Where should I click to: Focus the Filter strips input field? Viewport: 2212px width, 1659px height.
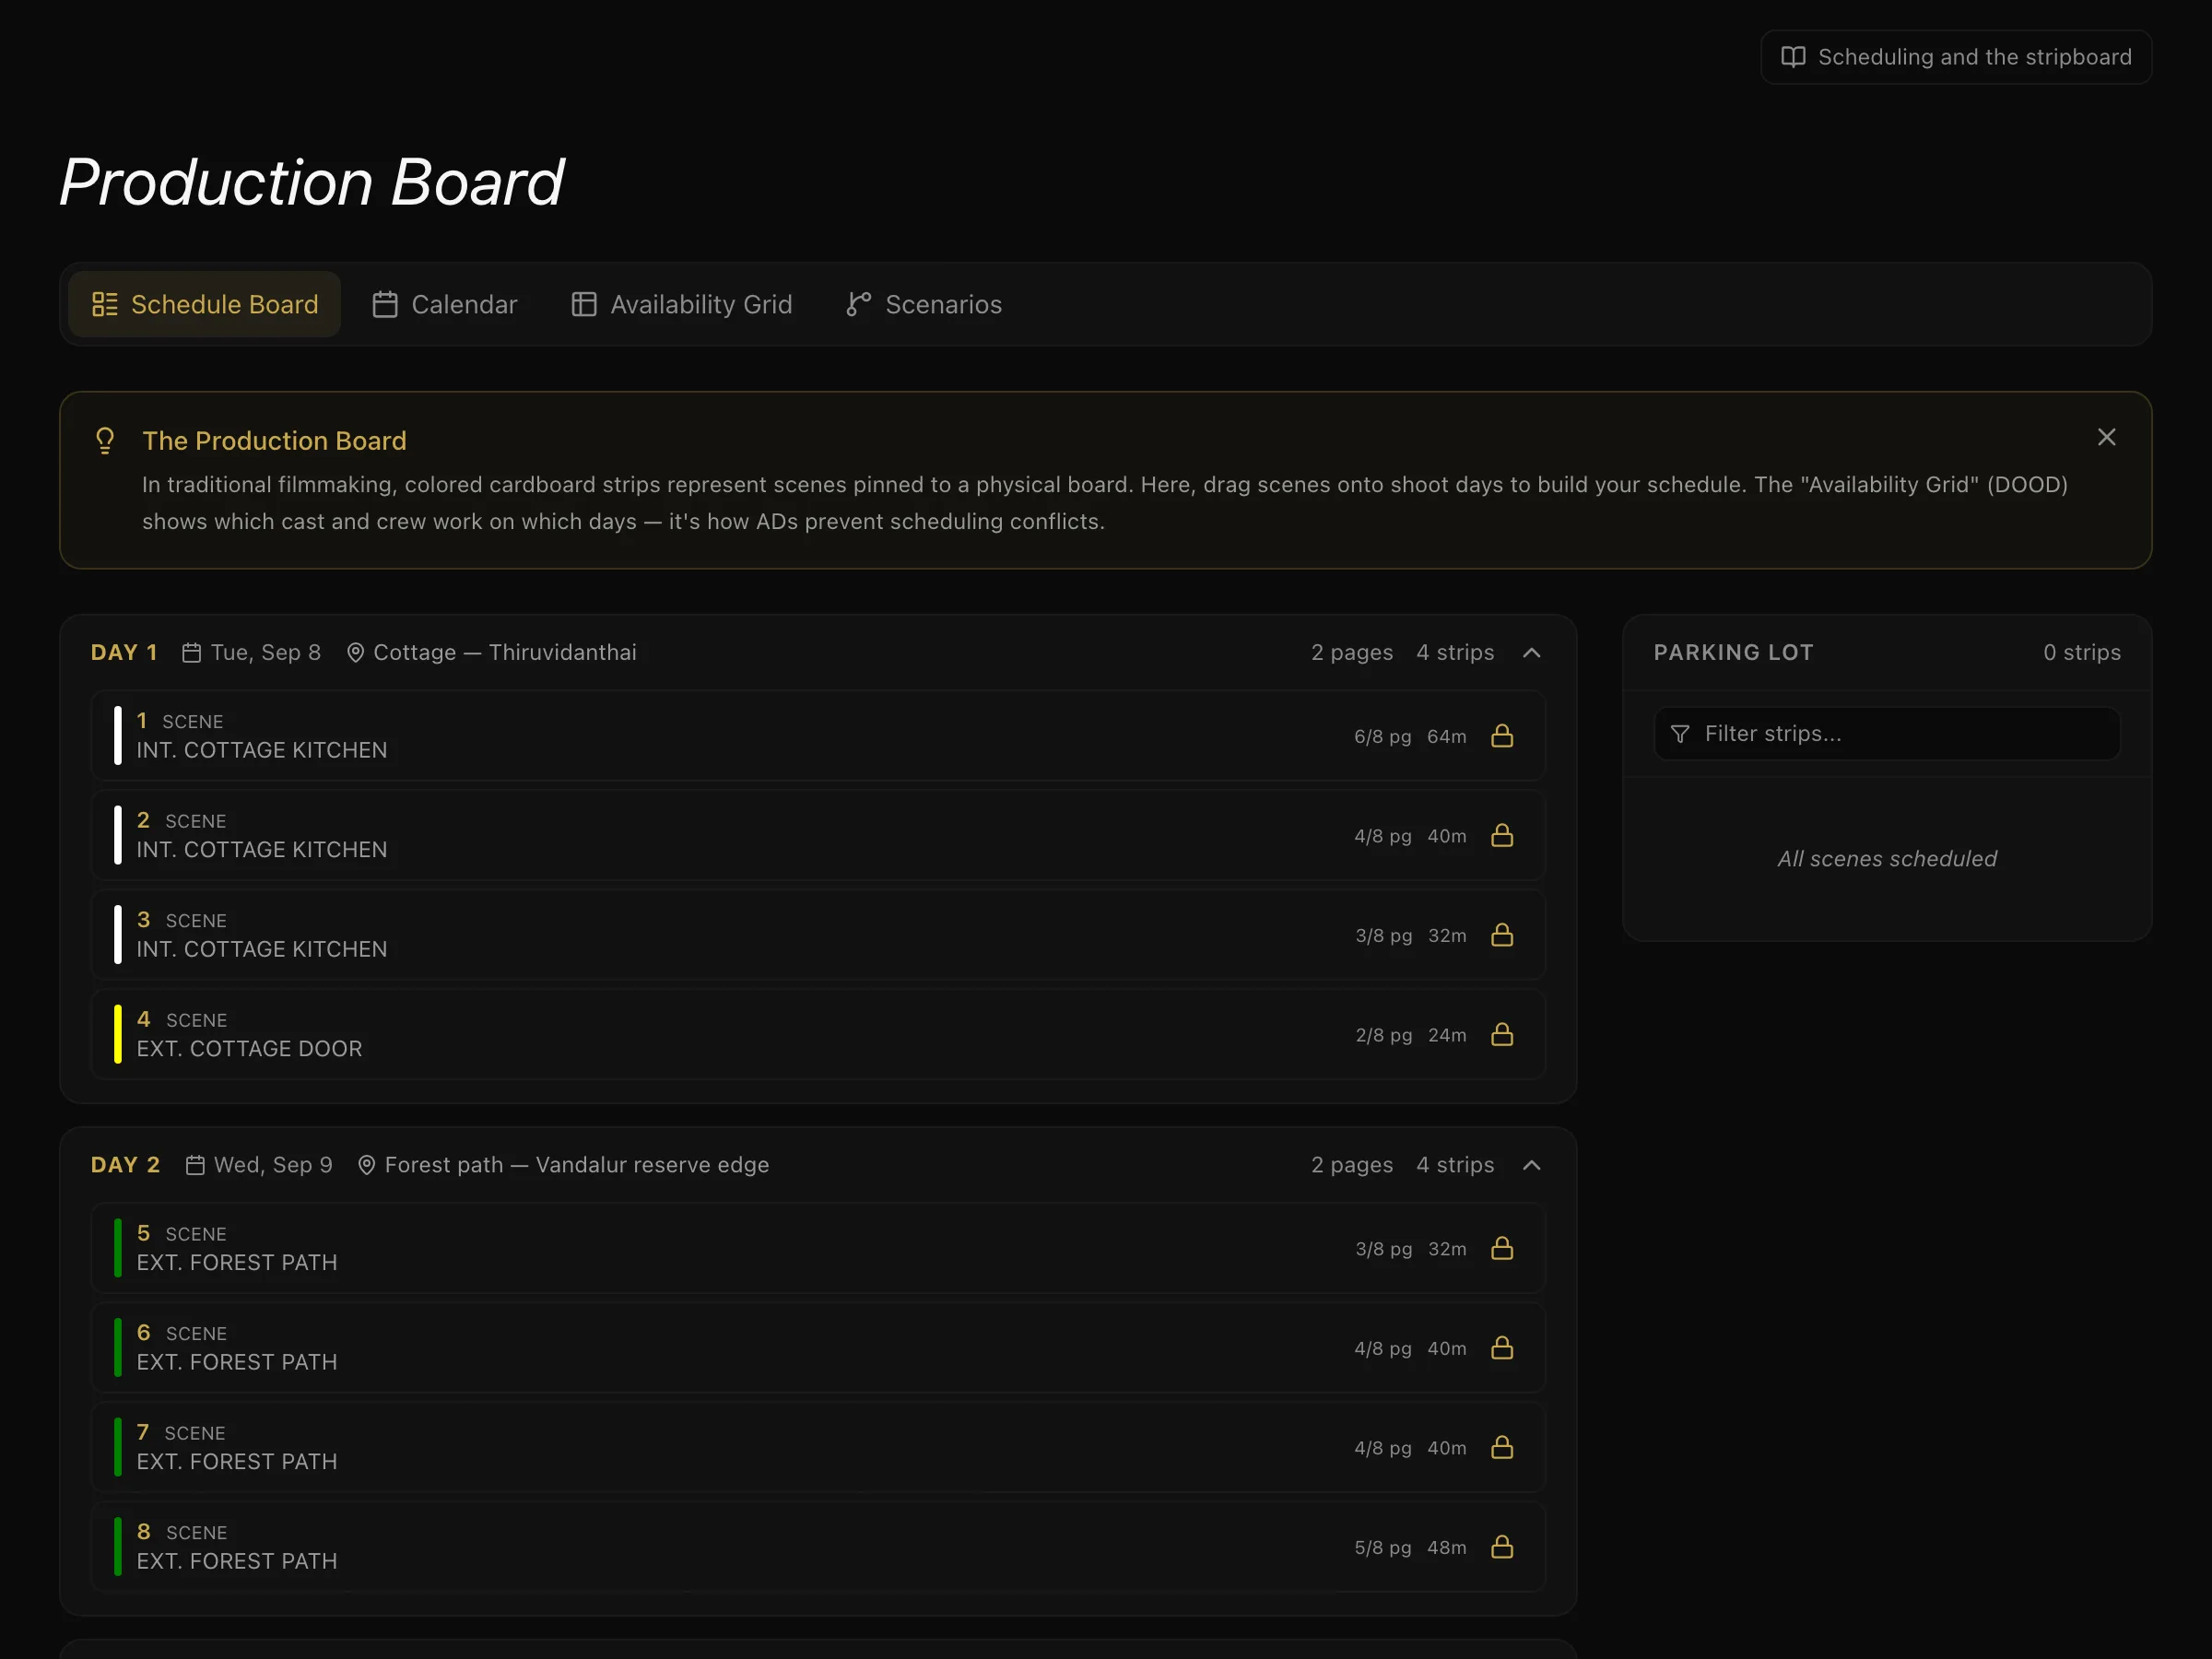point(1887,734)
